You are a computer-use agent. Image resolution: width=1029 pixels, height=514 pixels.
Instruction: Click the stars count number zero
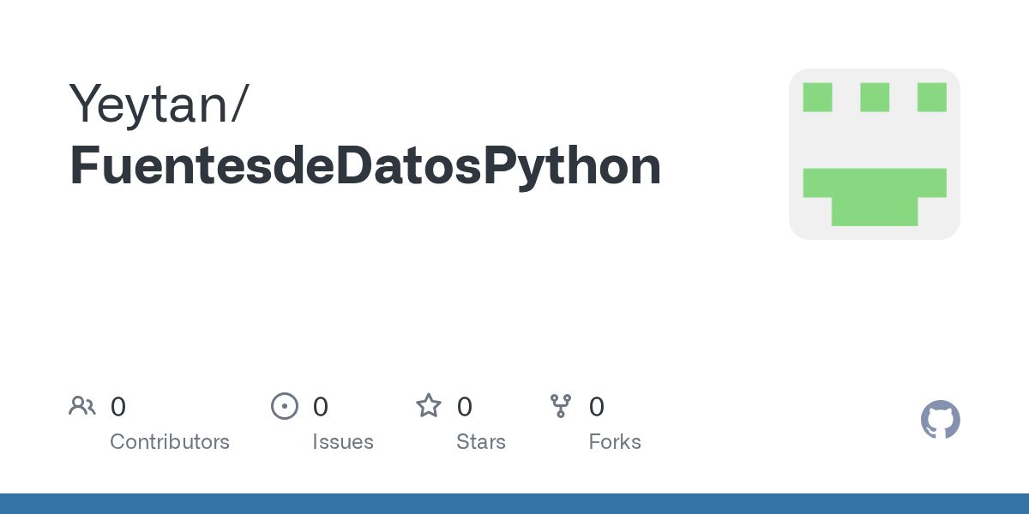pos(465,407)
